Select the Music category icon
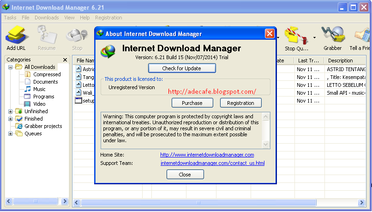 coord(28,89)
